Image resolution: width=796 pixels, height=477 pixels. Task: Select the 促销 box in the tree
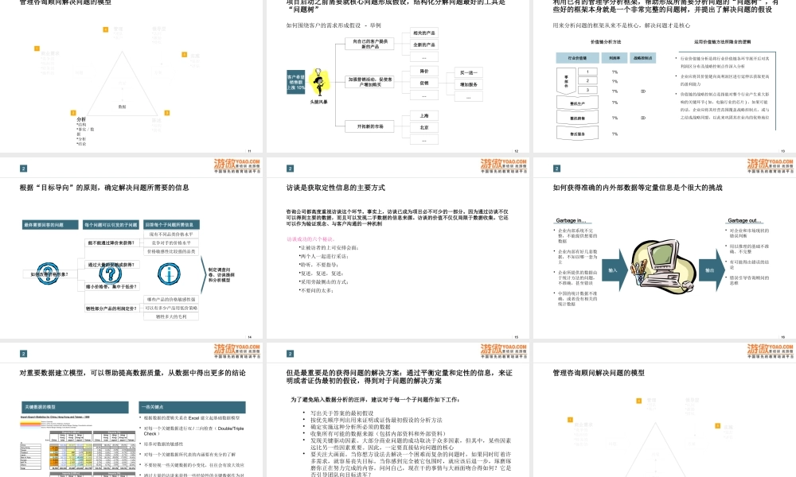point(424,83)
